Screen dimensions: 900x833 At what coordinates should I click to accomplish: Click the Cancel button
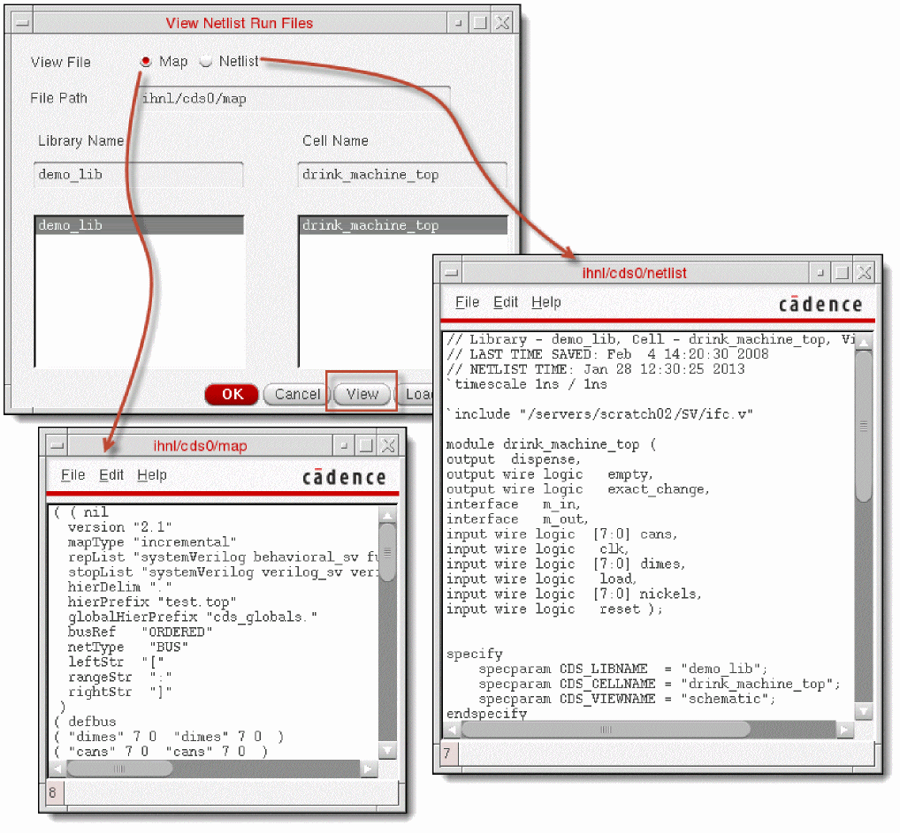click(296, 394)
